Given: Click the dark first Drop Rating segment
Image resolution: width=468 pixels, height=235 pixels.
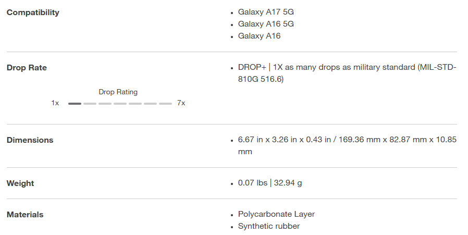Looking at the screenshot, I should point(75,104).
